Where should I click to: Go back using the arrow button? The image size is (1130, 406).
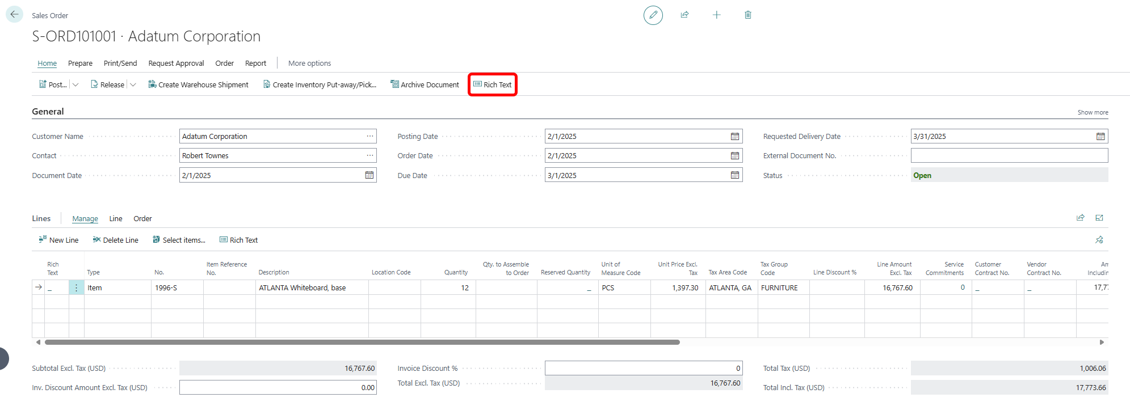pos(14,14)
